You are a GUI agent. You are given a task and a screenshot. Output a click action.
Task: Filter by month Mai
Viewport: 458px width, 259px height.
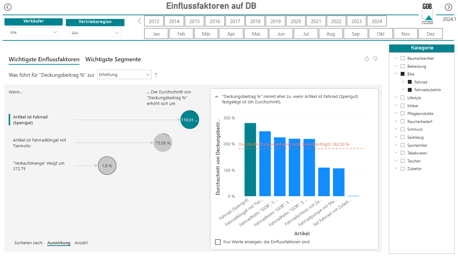(x=256, y=34)
